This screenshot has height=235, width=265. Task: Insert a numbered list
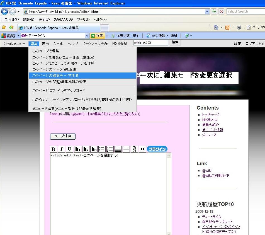click(110, 149)
